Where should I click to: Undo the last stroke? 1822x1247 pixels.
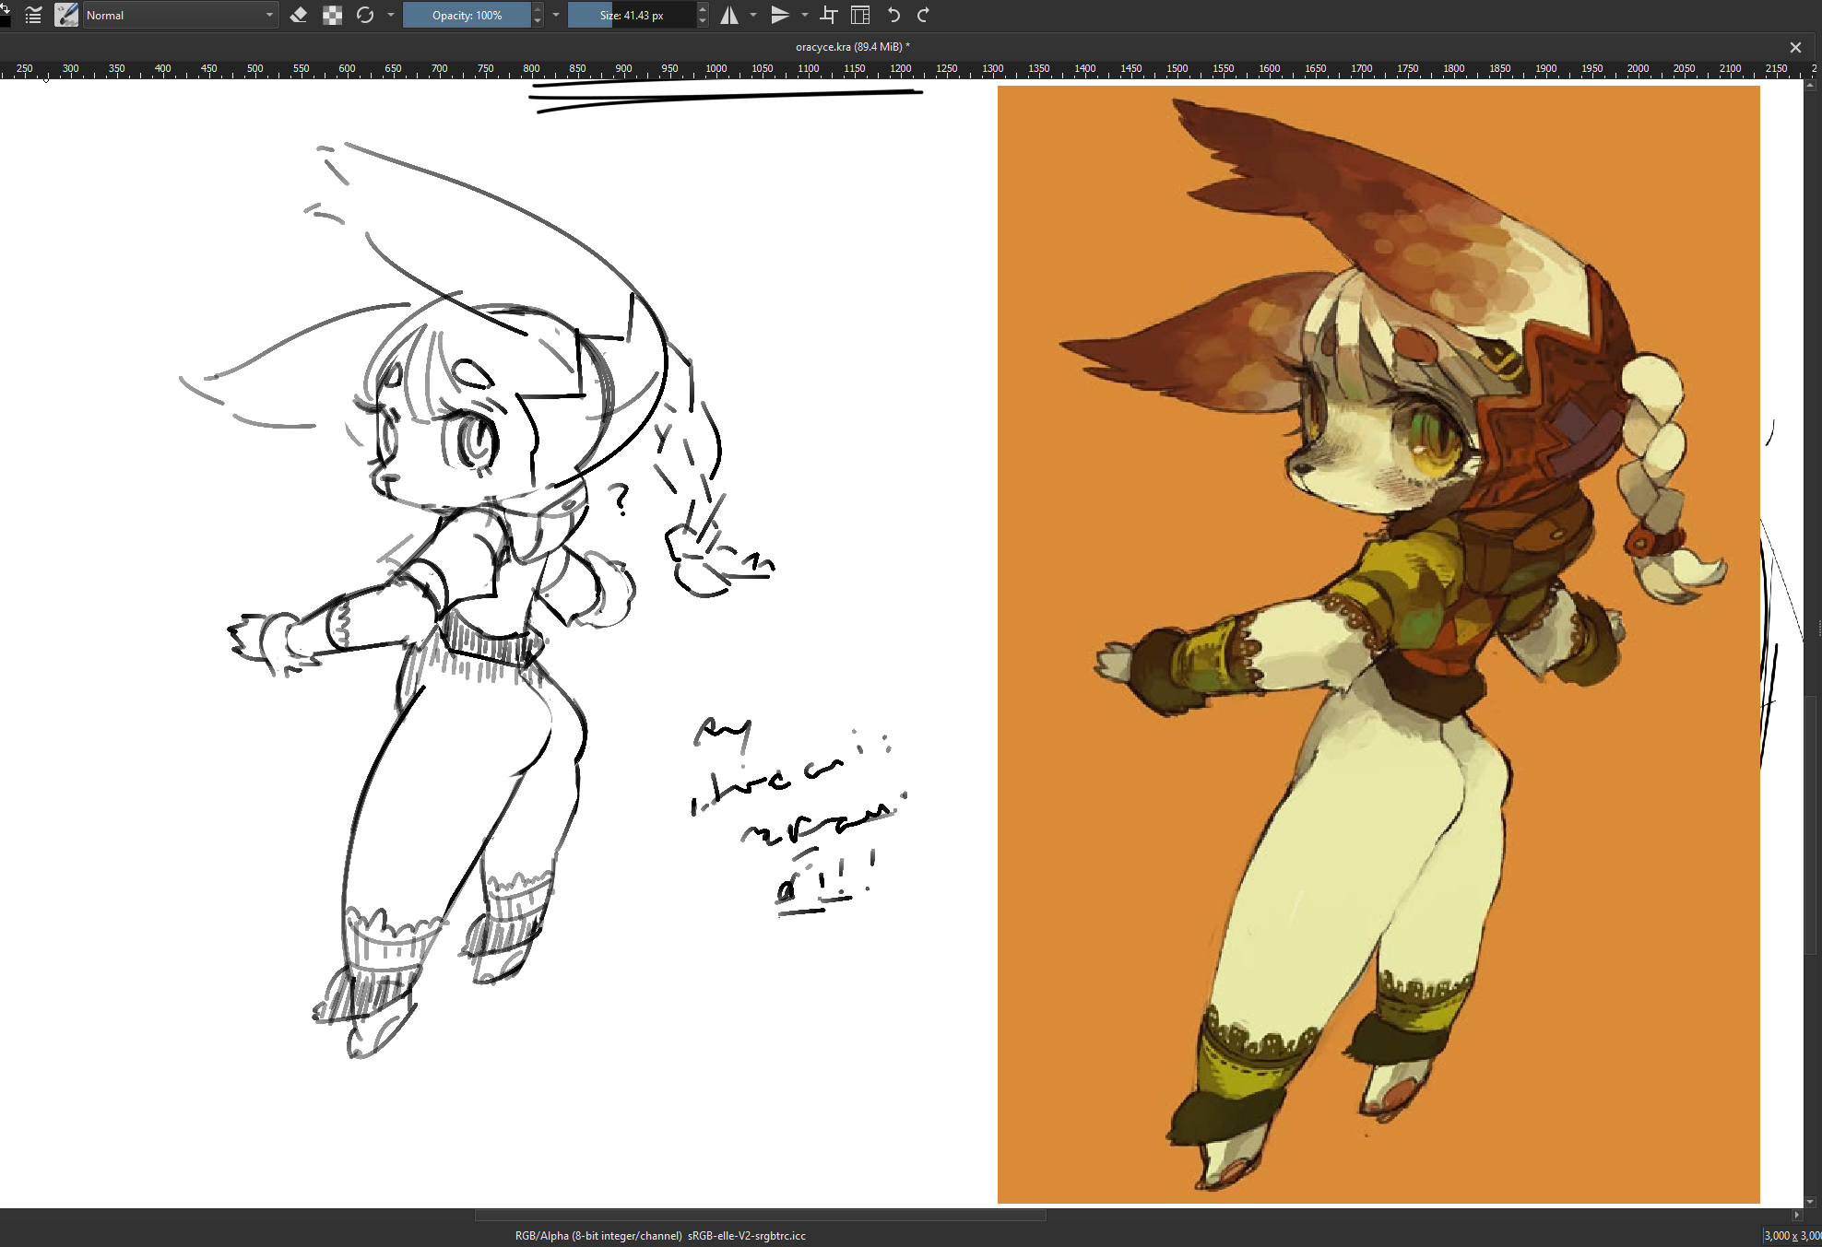[893, 15]
